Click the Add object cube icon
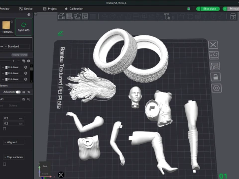 tap(62, 16)
